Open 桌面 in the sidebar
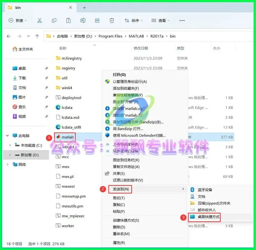 (19, 68)
